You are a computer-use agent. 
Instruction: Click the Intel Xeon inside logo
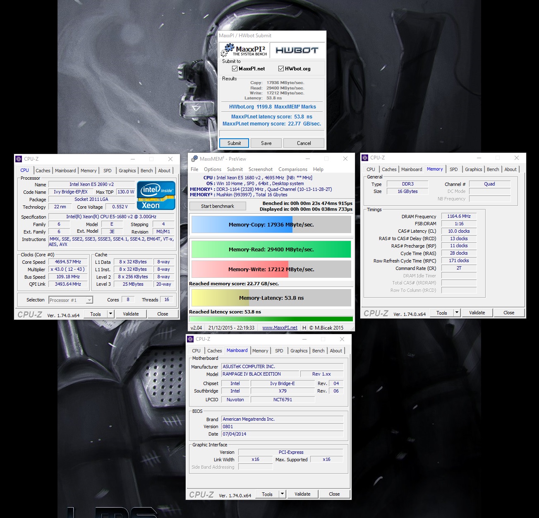tap(156, 195)
